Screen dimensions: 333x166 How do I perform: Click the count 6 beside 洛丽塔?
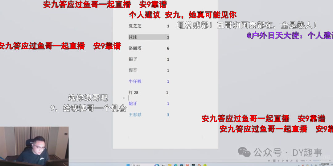[168, 48]
